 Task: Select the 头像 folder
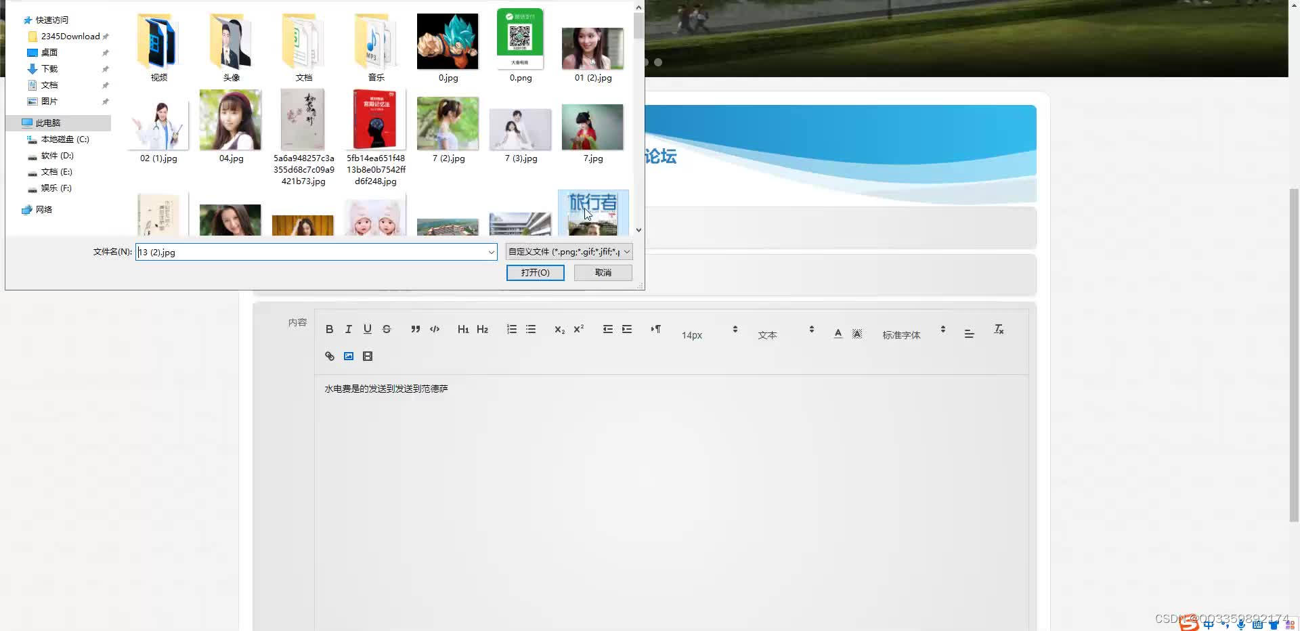[231, 46]
